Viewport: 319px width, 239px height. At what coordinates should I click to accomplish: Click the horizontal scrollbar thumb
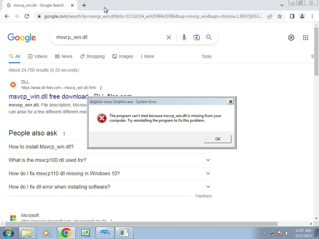(x=141, y=224)
